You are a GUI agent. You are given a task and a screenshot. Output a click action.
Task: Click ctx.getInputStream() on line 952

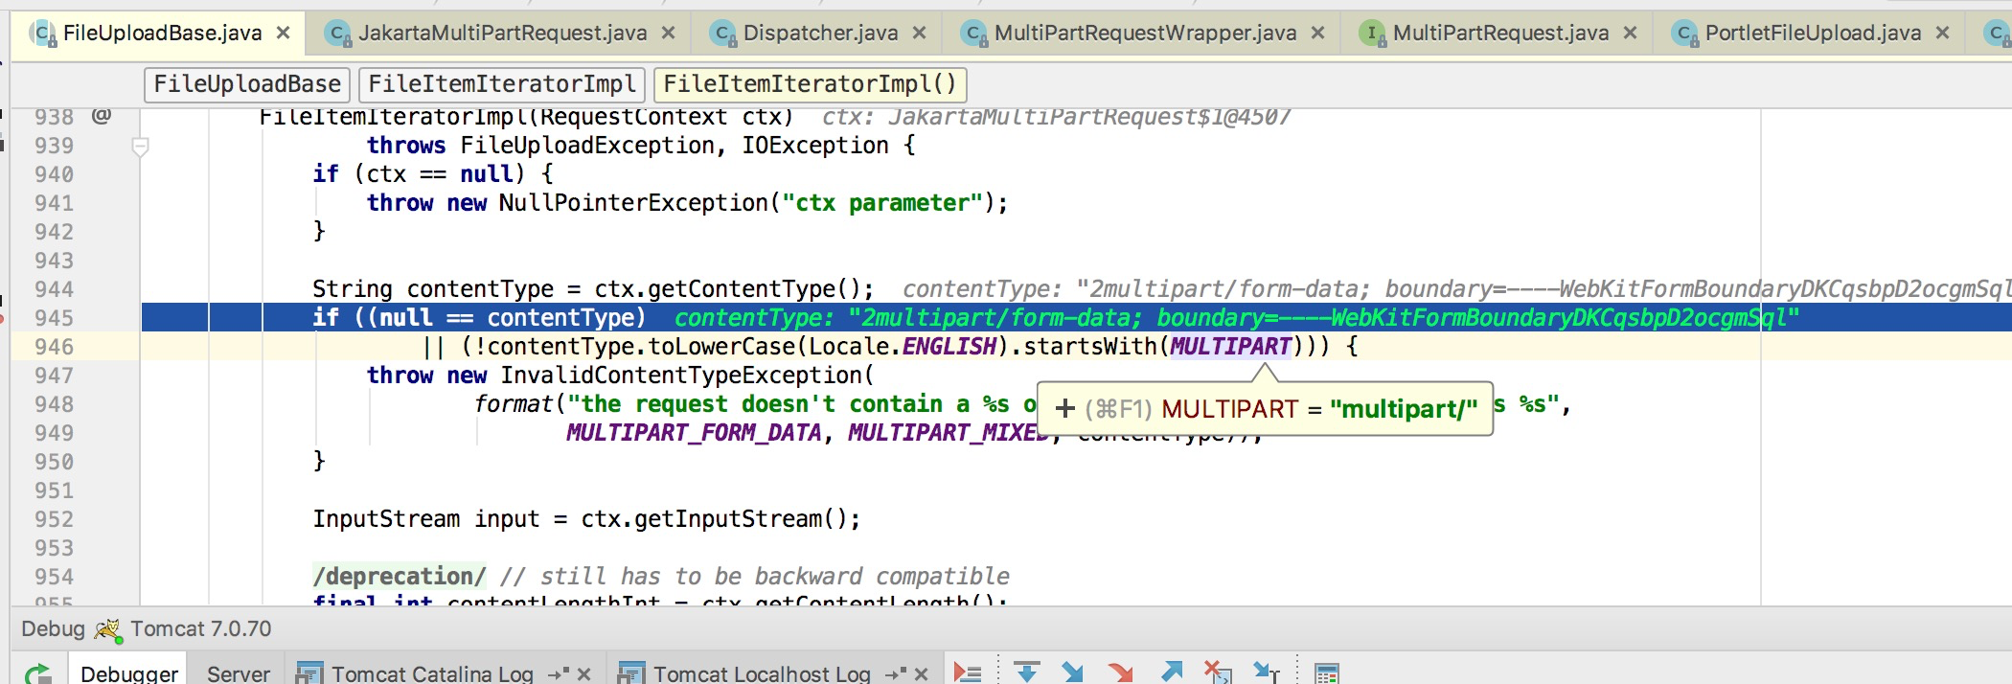tap(714, 519)
